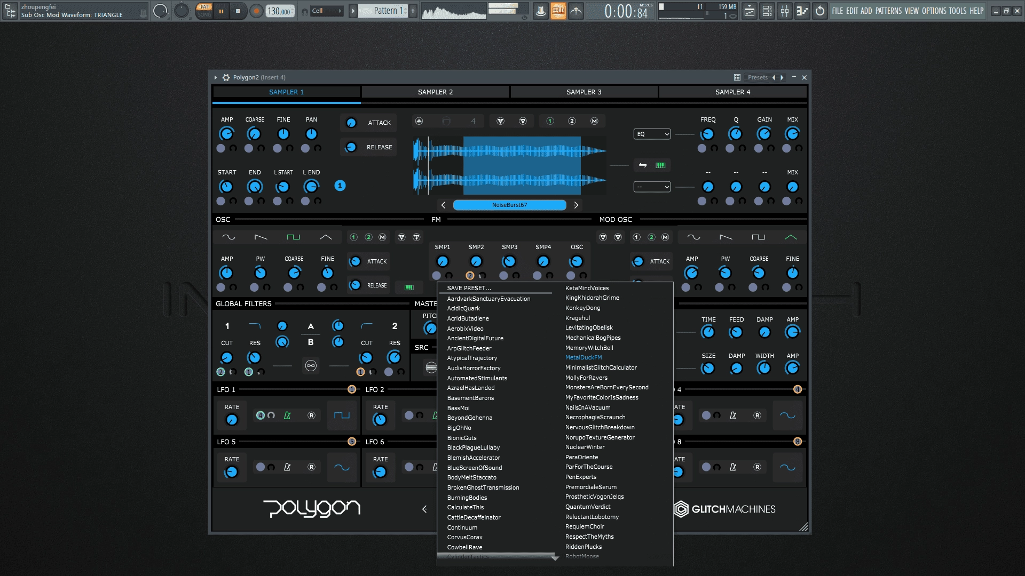Click the filter 2 highpass shape icon
Image resolution: width=1025 pixels, height=576 pixels.
367,326
